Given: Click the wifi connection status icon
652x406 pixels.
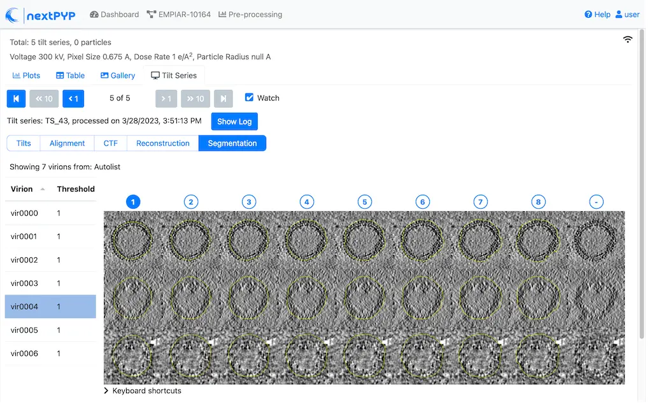Looking at the screenshot, I should [x=628, y=39].
